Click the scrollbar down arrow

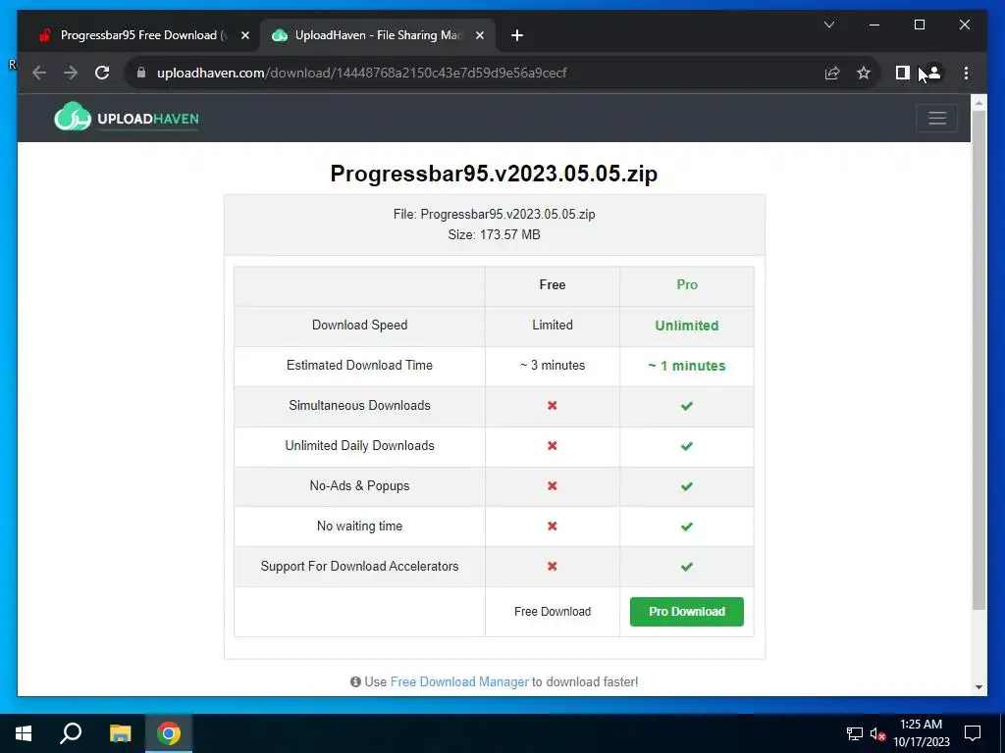pos(979,687)
